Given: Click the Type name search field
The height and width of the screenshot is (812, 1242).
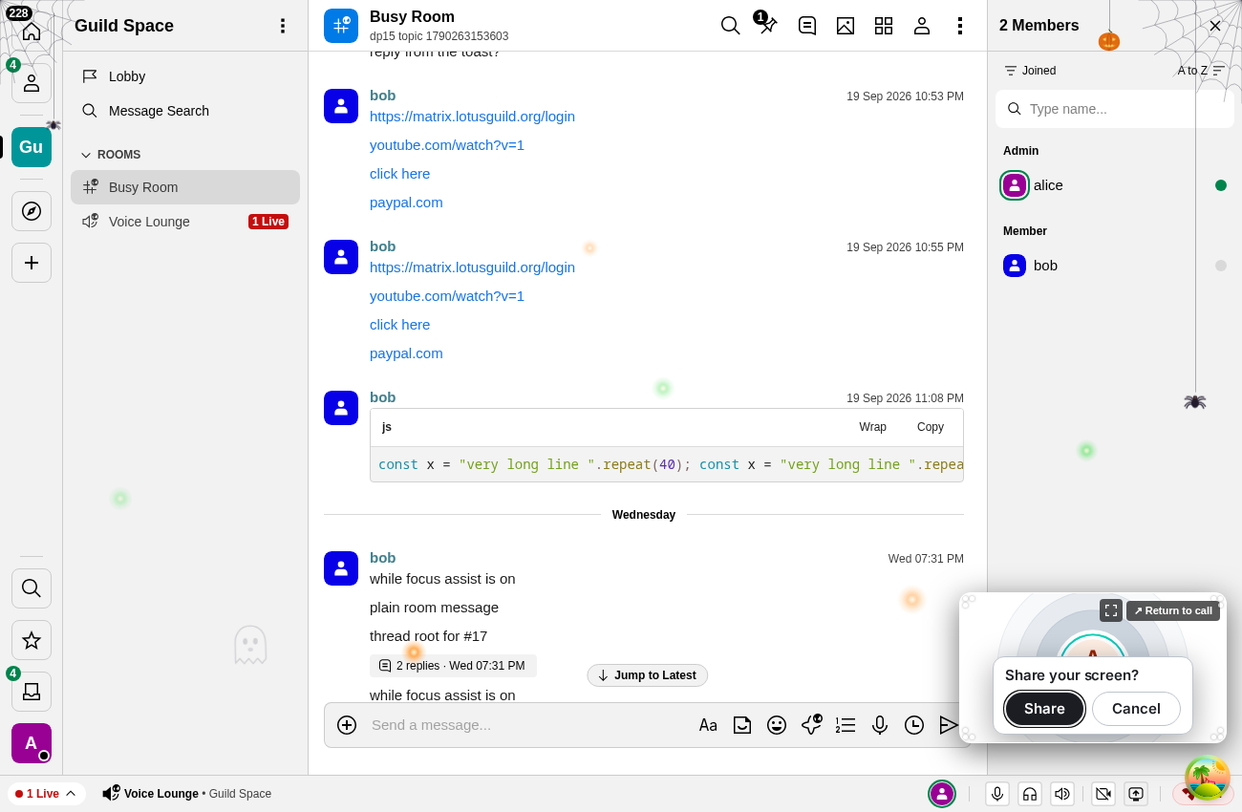Looking at the screenshot, I should 1115,109.
